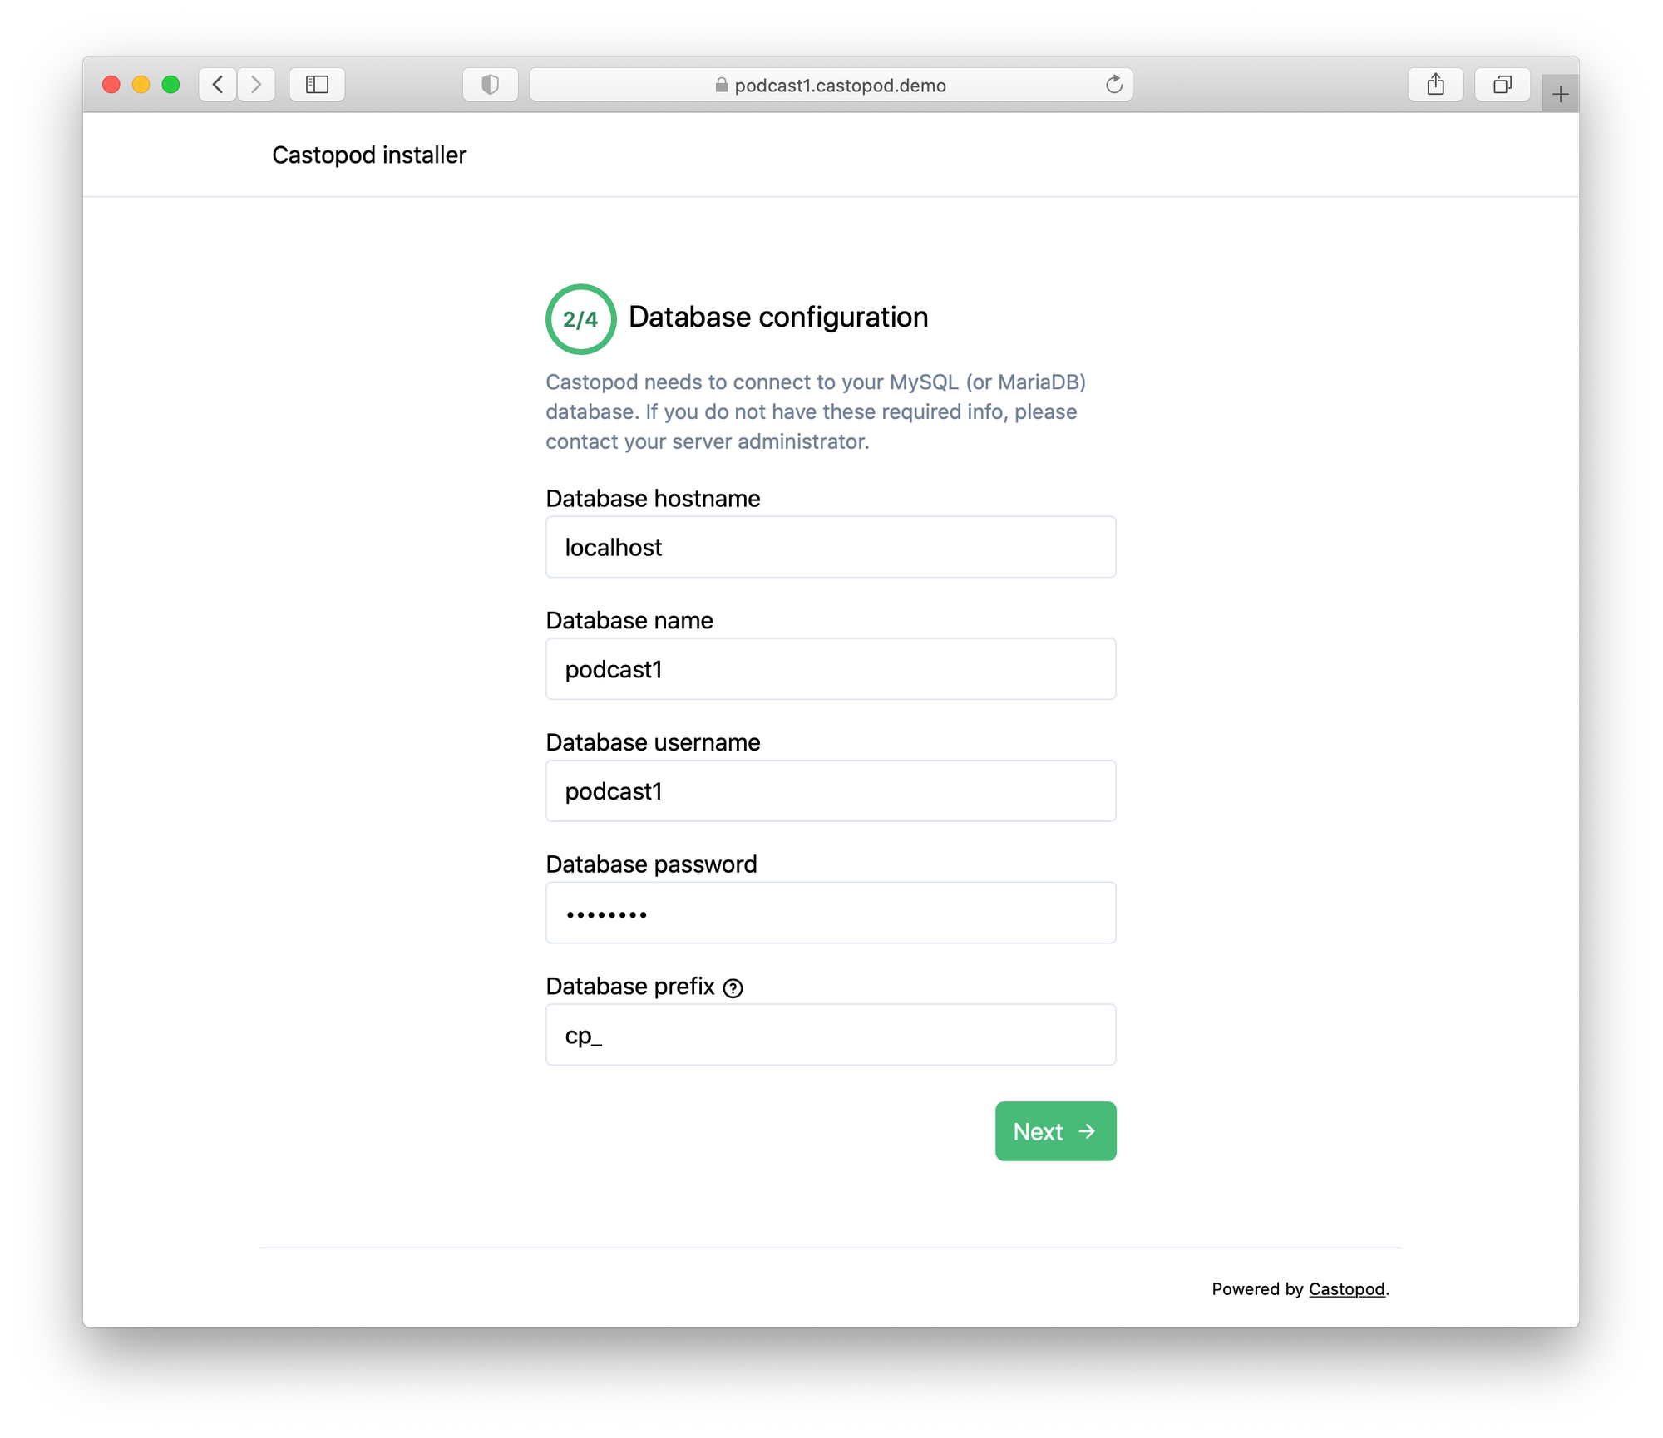Focus the Database password field
Image resolution: width=1663 pixels, height=1438 pixels.
(831, 913)
